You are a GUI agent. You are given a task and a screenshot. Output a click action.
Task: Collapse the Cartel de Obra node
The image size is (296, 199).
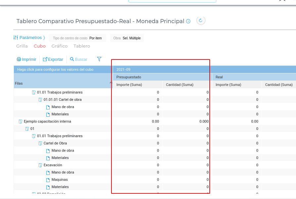tap(40, 143)
